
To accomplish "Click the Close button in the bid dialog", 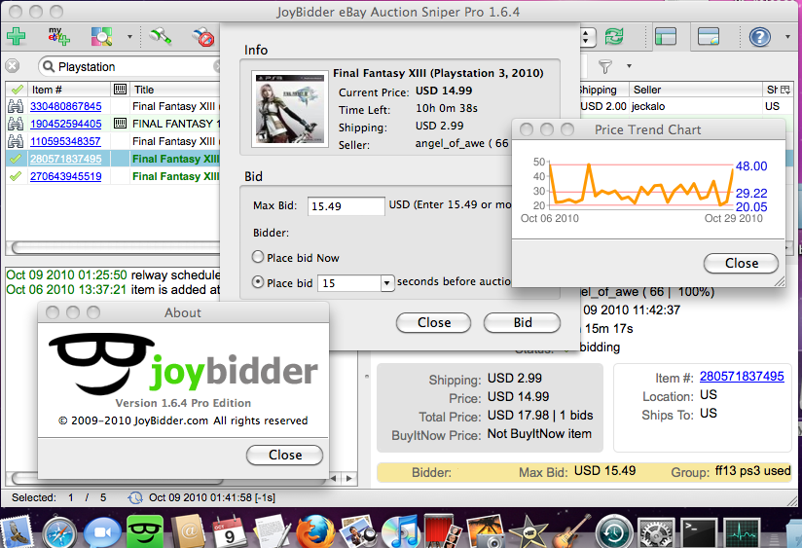I will 434,323.
